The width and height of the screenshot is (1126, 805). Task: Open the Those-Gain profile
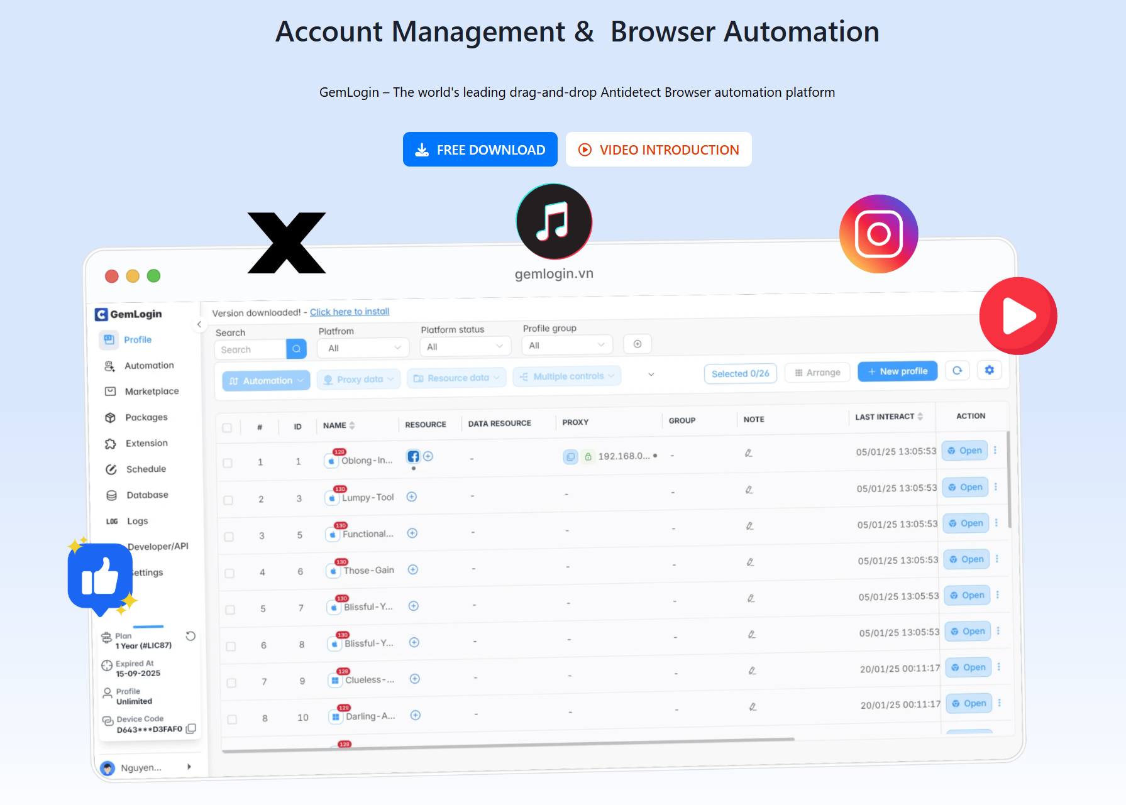tap(966, 559)
